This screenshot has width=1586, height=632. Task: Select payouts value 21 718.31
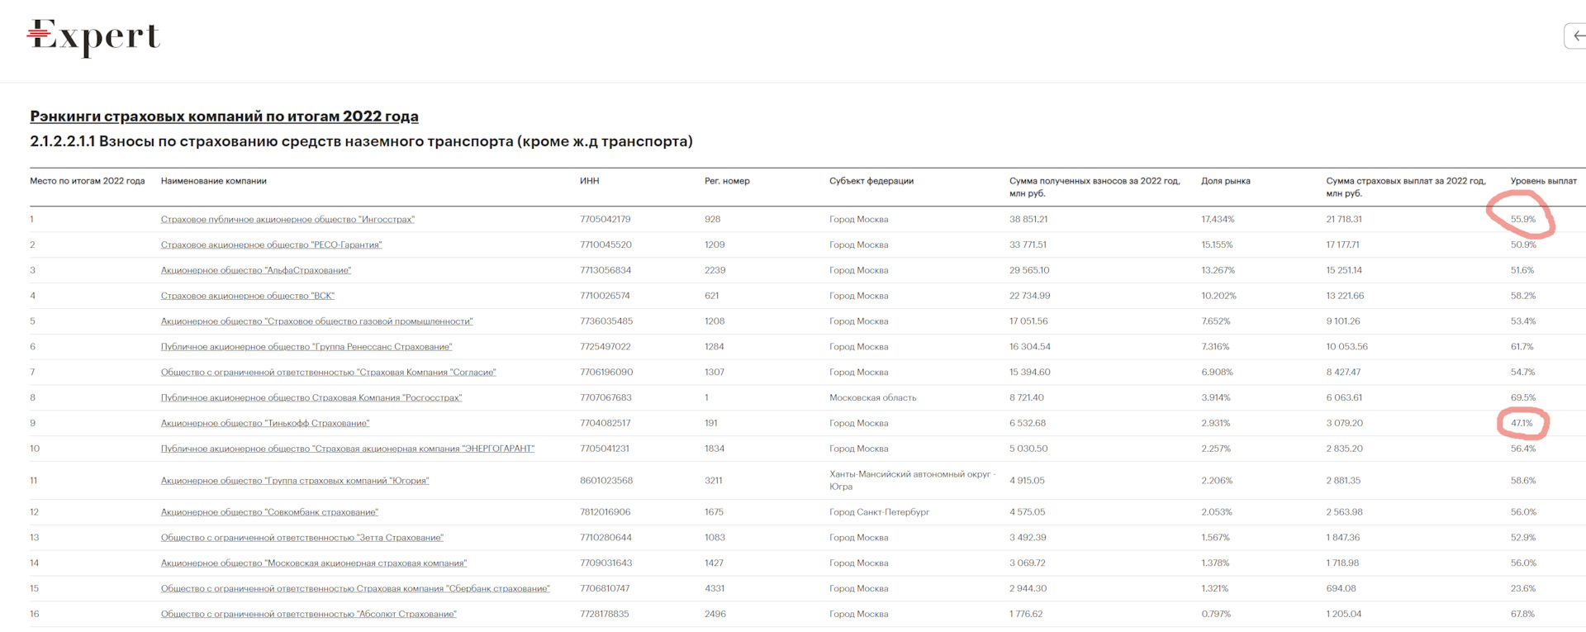coord(1344,220)
